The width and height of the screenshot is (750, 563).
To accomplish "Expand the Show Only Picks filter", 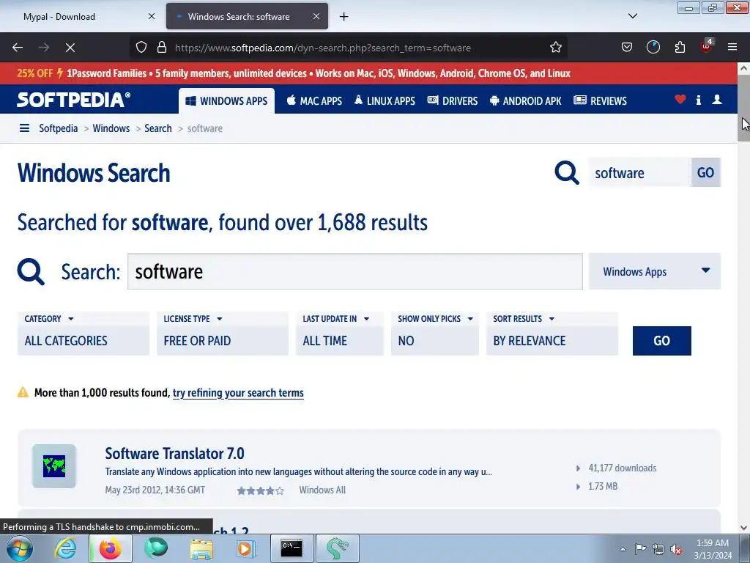I will [x=435, y=334].
